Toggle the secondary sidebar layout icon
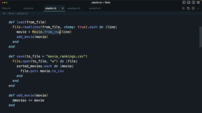202x113 pixels. 193,2
